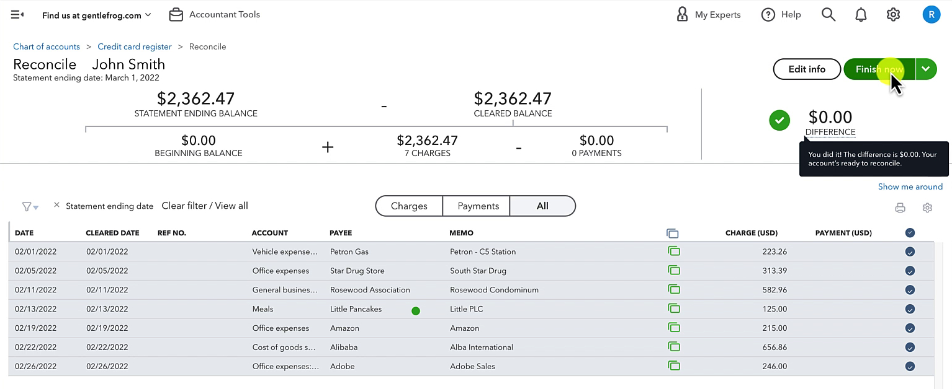
Task: Open the settings gear in the top bar
Action: click(x=893, y=14)
